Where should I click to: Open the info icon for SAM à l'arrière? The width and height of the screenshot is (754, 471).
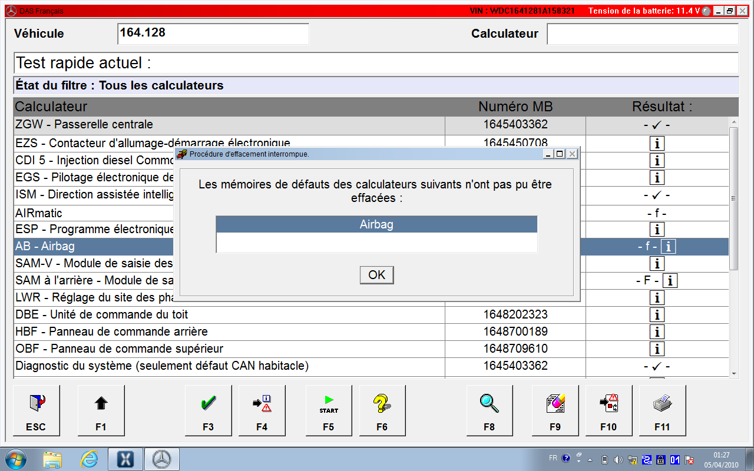tap(670, 280)
